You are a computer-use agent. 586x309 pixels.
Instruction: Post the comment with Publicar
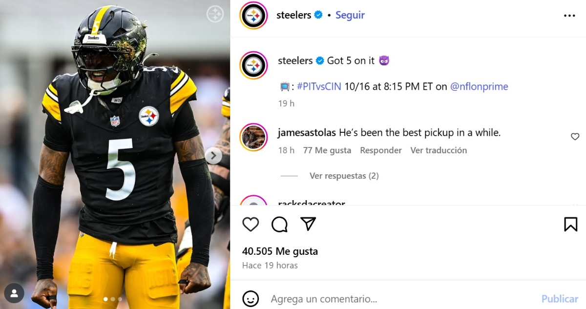[x=560, y=299]
